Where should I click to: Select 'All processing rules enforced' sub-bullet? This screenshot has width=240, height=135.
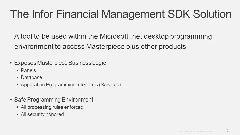click(x=52, y=107)
